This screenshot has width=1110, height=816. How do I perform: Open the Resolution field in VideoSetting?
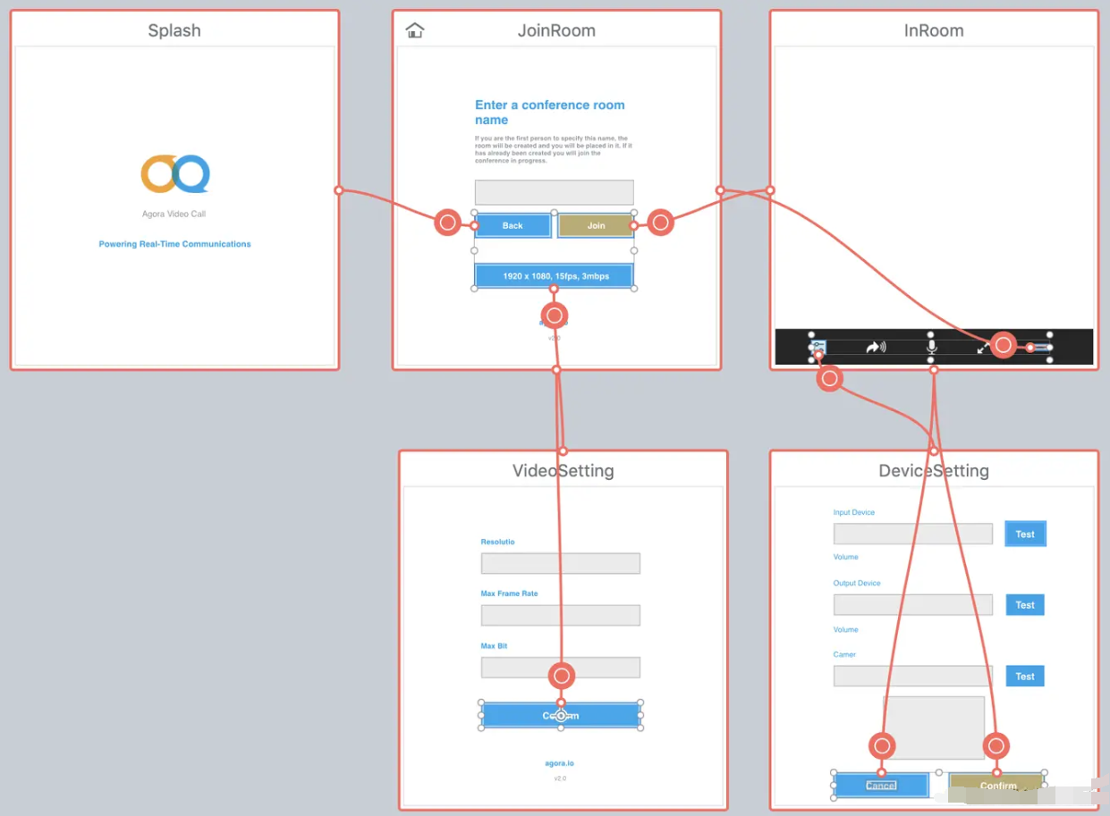(x=561, y=563)
